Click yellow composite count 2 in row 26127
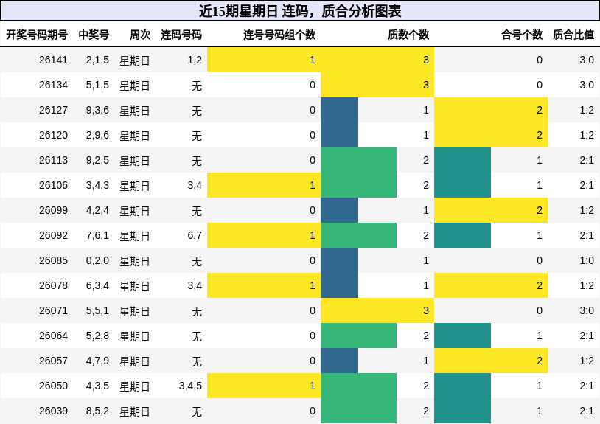This screenshot has width=600, height=424. click(x=540, y=110)
